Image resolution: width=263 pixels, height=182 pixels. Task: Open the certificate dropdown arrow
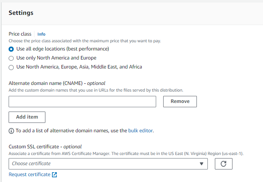[202, 164]
